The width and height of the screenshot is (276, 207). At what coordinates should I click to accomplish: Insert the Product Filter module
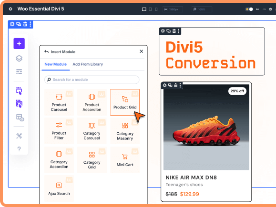59,131
